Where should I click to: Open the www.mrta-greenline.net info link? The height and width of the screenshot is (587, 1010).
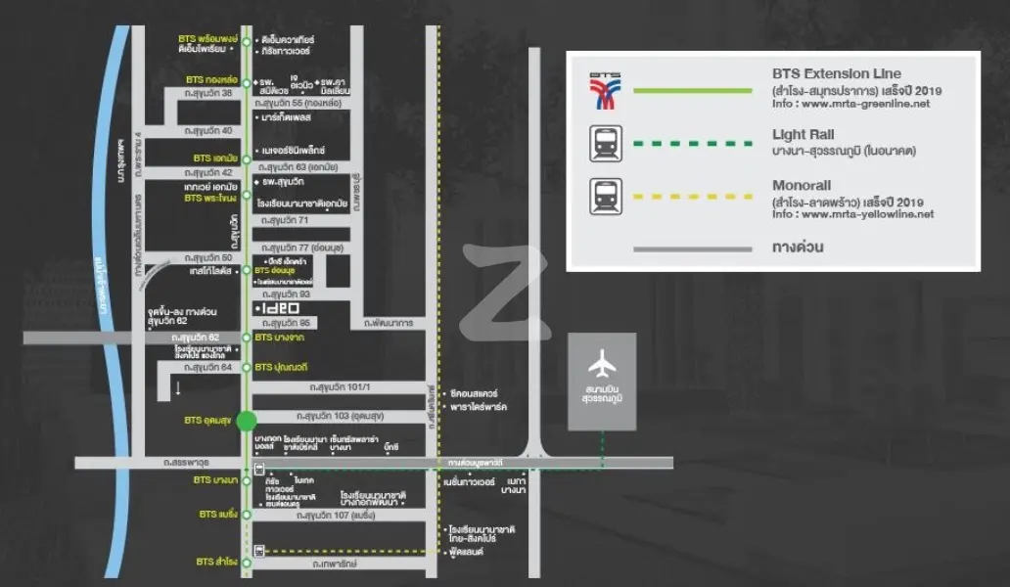866,104
